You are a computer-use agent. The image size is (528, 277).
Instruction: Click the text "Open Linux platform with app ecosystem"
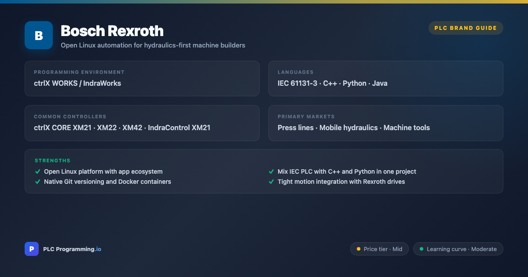103,171
